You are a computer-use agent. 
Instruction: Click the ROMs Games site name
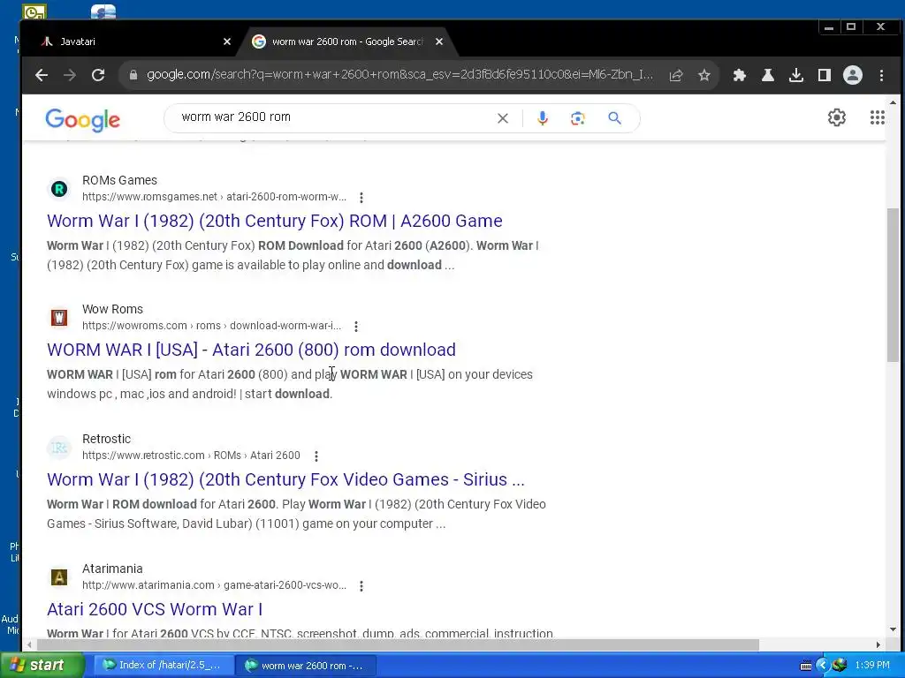[119, 180]
